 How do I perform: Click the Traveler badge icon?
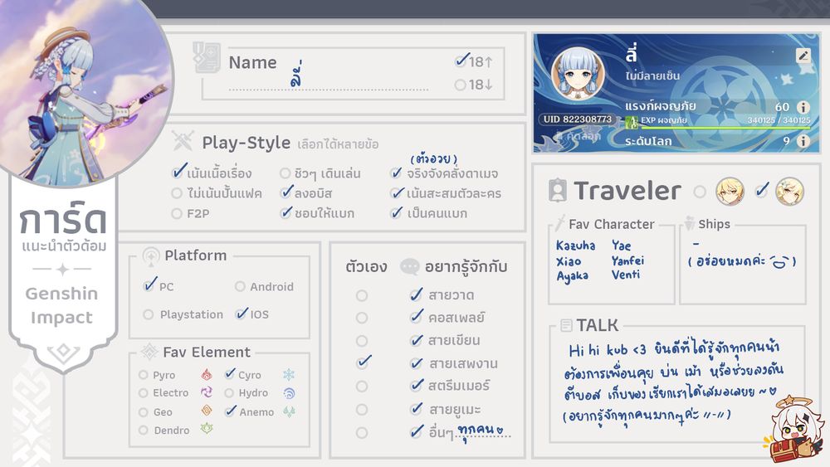pyautogui.click(x=558, y=191)
